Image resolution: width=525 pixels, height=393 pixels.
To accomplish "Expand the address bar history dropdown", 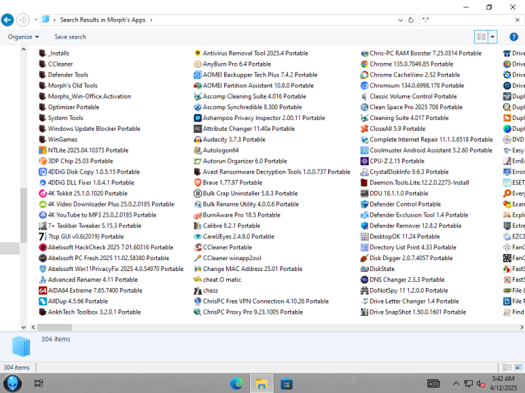I will pyautogui.click(x=400, y=20).
